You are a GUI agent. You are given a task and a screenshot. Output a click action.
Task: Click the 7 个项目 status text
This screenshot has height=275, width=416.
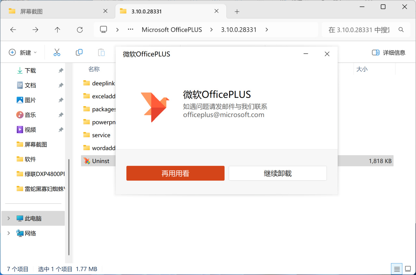(18, 269)
